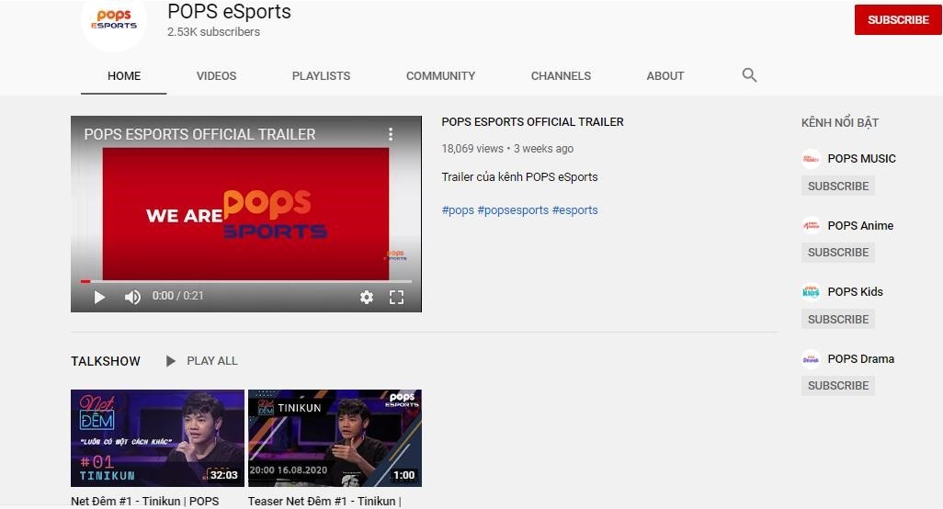Enter fullscreen mode on the trailer
Screen dimensions: 943x509
coord(396,297)
